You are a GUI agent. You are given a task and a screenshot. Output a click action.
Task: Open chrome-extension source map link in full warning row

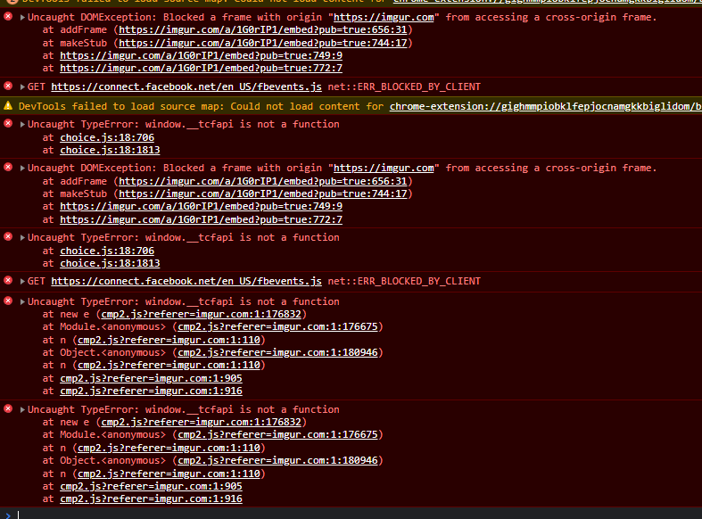pyautogui.click(x=545, y=106)
